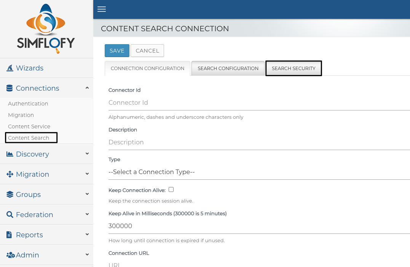
Task: Switch to Search Security tab
Action: click(294, 69)
